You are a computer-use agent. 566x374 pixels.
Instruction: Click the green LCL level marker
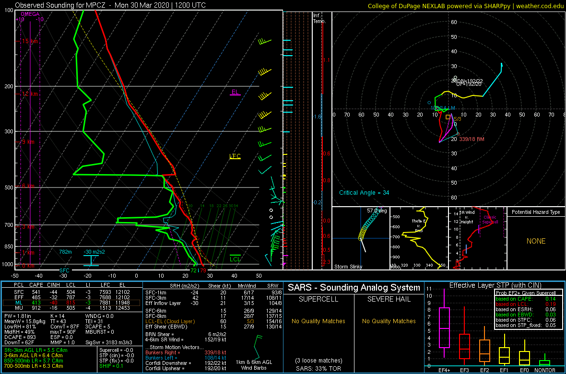236,258
